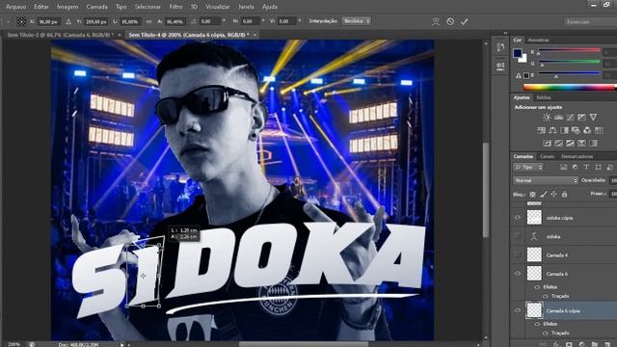Open the workspace switcher dropdown

pyautogui.click(x=591, y=21)
